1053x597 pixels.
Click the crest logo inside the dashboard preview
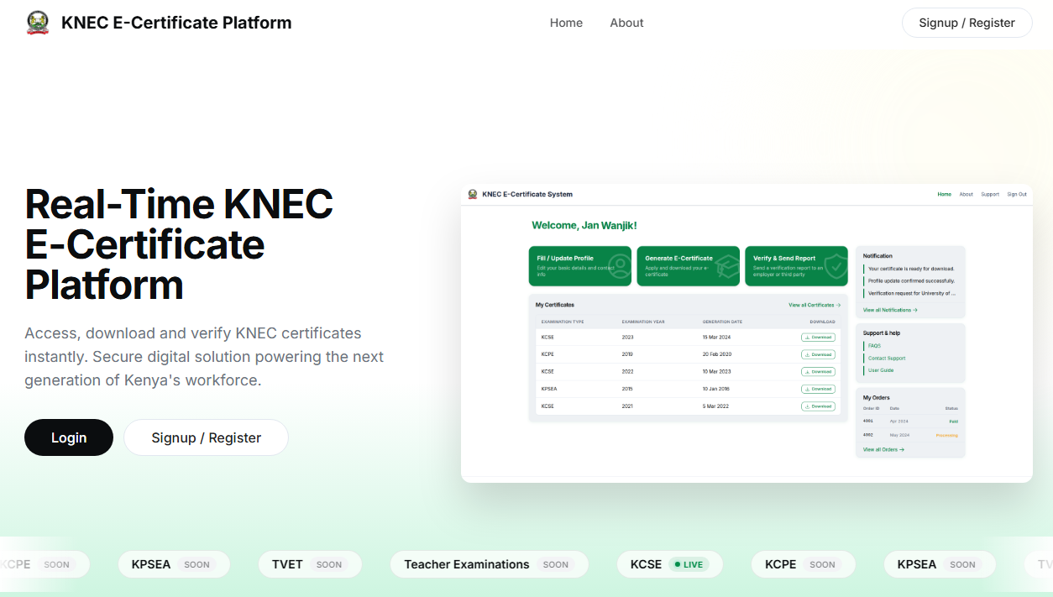[473, 194]
